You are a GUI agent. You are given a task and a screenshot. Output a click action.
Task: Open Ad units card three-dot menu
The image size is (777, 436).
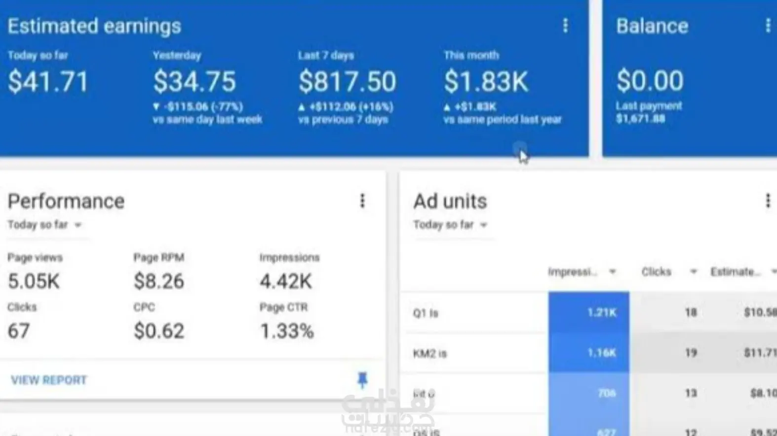[768, 201]
